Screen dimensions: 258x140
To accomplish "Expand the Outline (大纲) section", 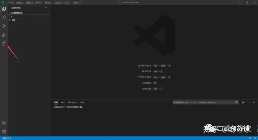I will click(x=29, y=20).
